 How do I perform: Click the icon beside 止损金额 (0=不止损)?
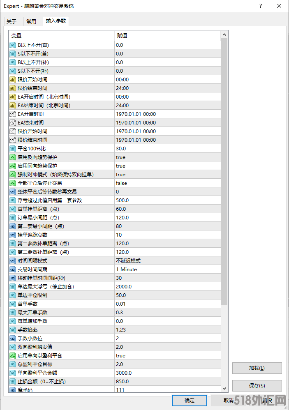click(x=13, y=382)
